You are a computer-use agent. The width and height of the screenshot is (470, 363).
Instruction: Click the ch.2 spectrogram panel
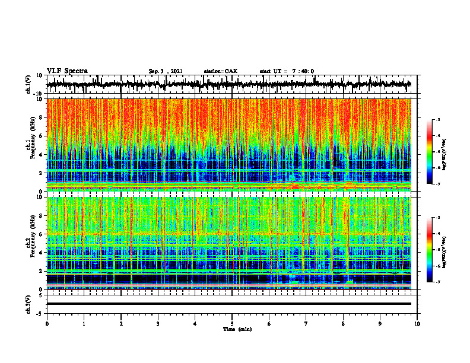point(228,243)
